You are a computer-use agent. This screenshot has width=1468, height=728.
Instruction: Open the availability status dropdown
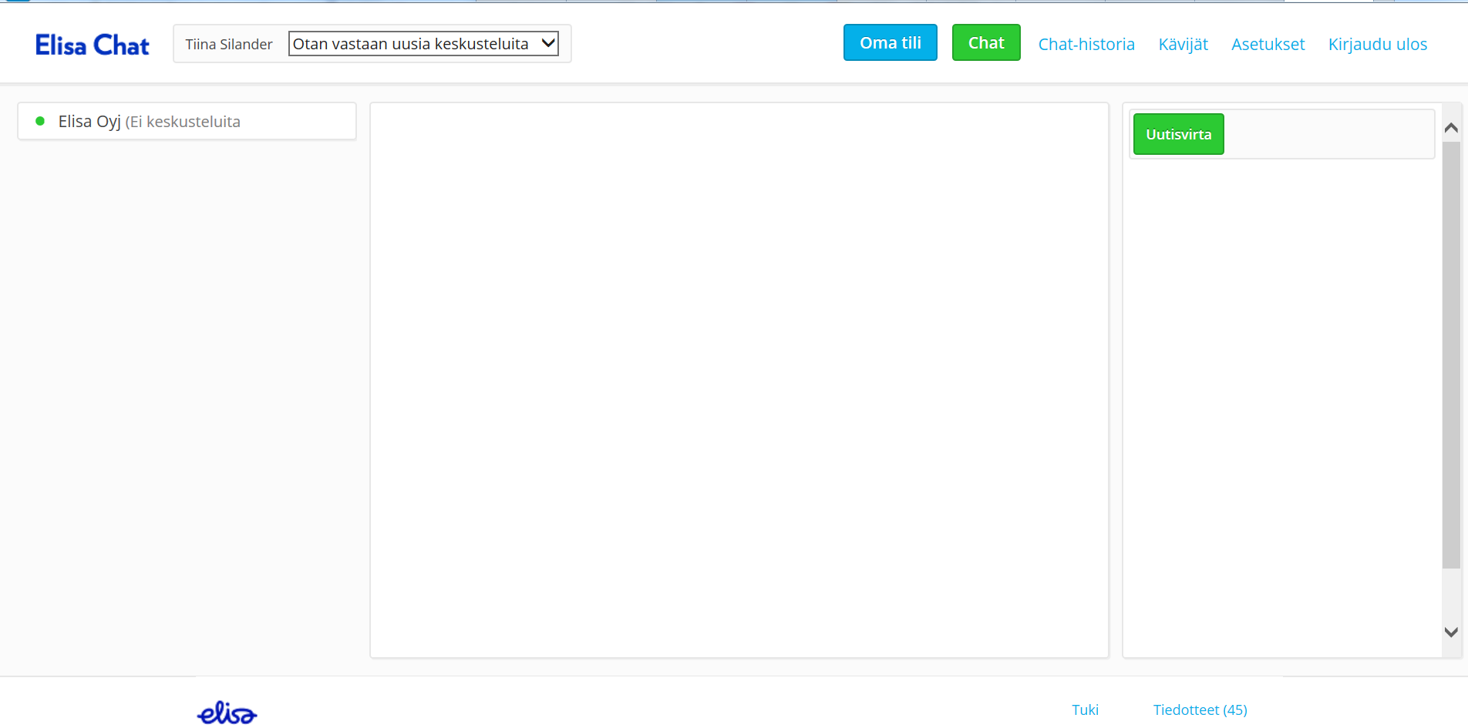tap(423, 43)
